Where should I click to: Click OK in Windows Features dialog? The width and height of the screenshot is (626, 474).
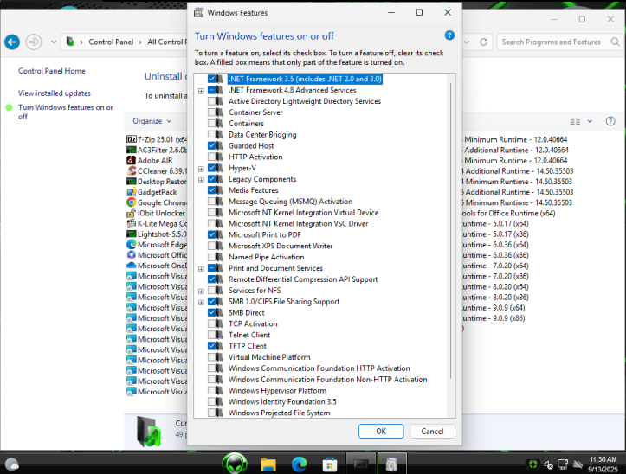[x=381, y=432]
